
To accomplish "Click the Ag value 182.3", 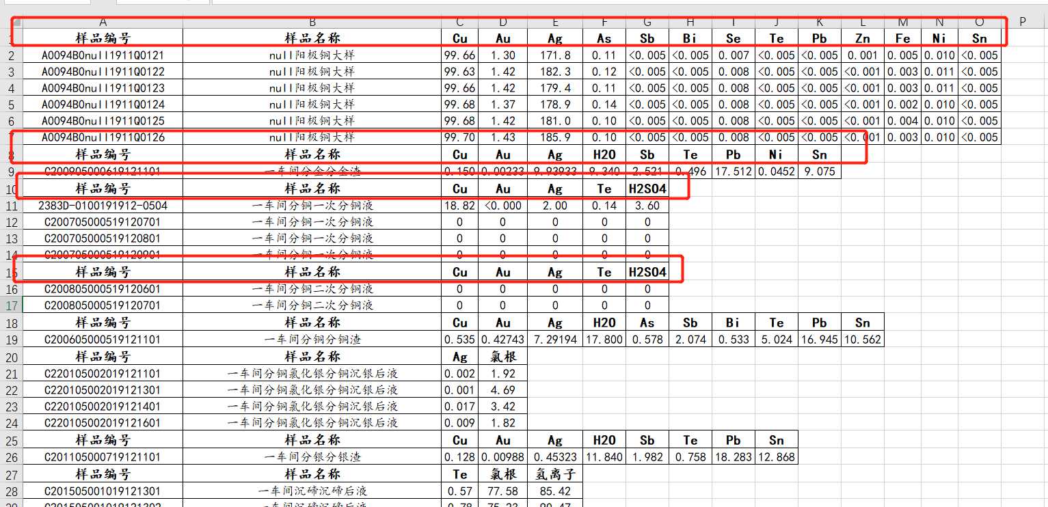I will 555,72.
